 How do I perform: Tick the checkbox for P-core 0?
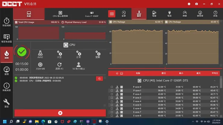pyautogui.click(x=112, y=87)
